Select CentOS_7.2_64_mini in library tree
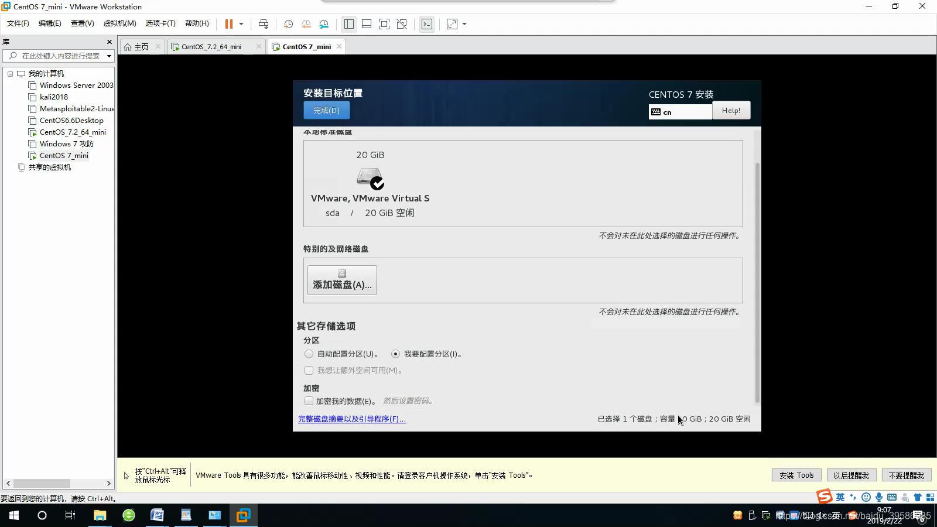937x527 pixels. click(x=67, y=132)
